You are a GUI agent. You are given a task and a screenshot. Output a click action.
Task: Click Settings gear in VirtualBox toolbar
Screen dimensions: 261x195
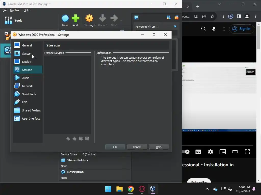89,20
